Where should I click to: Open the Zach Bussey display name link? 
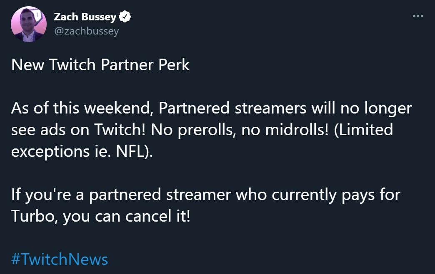point(85,17)
